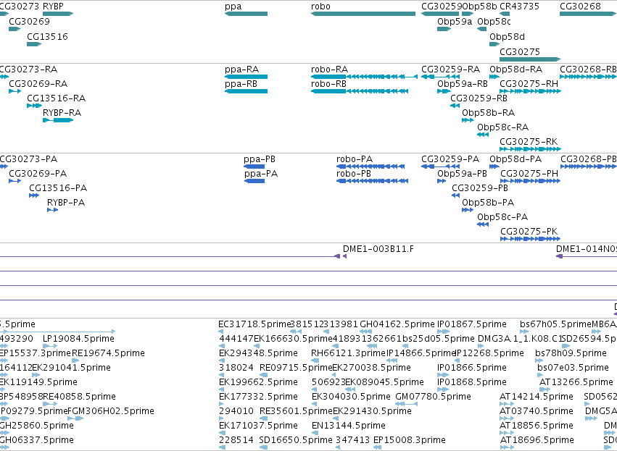This screenshot has height=451, width=617.
Task: Click the CG30269-RA transcript label
Action: coord(38,84)
